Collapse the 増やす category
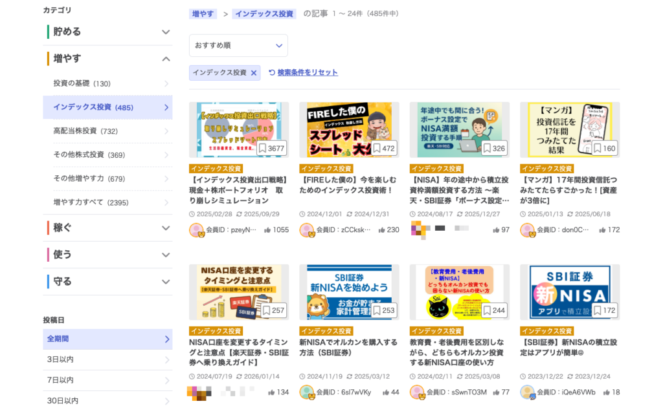Image resolution: width=663 pixels, height=406 pixels. (x=108, y=59)
